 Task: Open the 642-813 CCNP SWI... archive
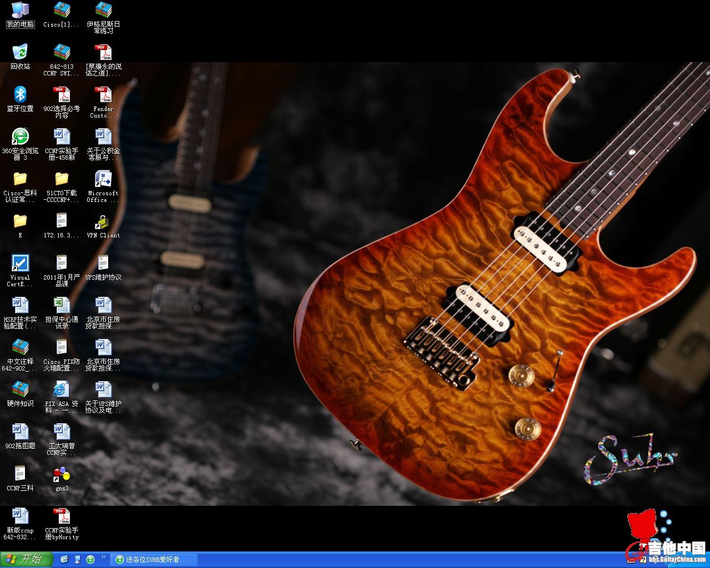click(62, 60)
